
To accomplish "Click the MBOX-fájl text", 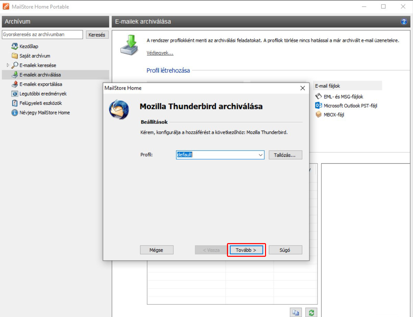I will click(x=334, y=114).
